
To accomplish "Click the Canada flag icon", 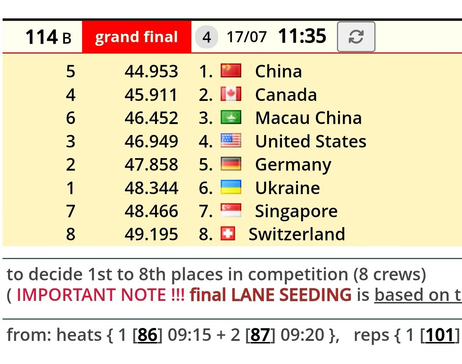I will tap(231, 94).
